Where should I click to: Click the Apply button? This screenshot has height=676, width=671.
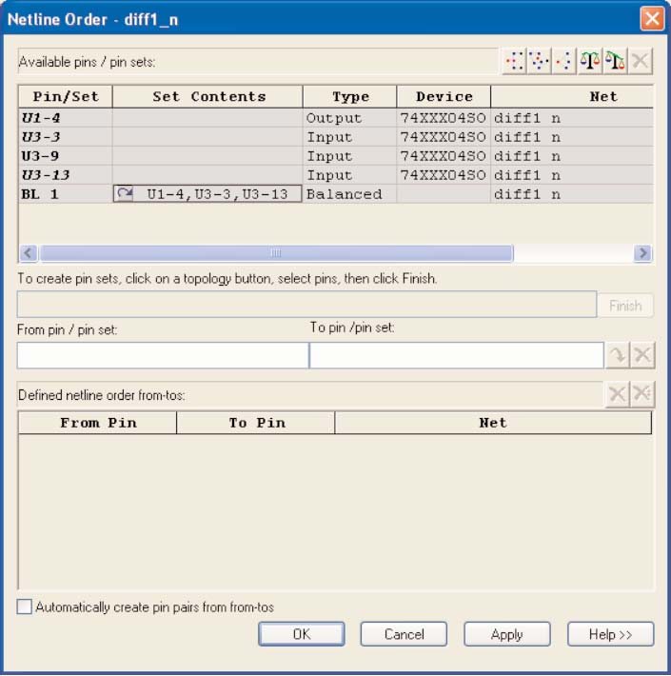[x=506, y=634]
